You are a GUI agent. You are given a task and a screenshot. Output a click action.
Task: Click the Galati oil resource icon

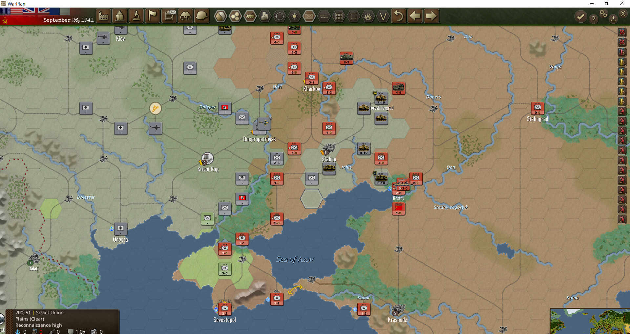pyautogui.click(x=33, y=259)
